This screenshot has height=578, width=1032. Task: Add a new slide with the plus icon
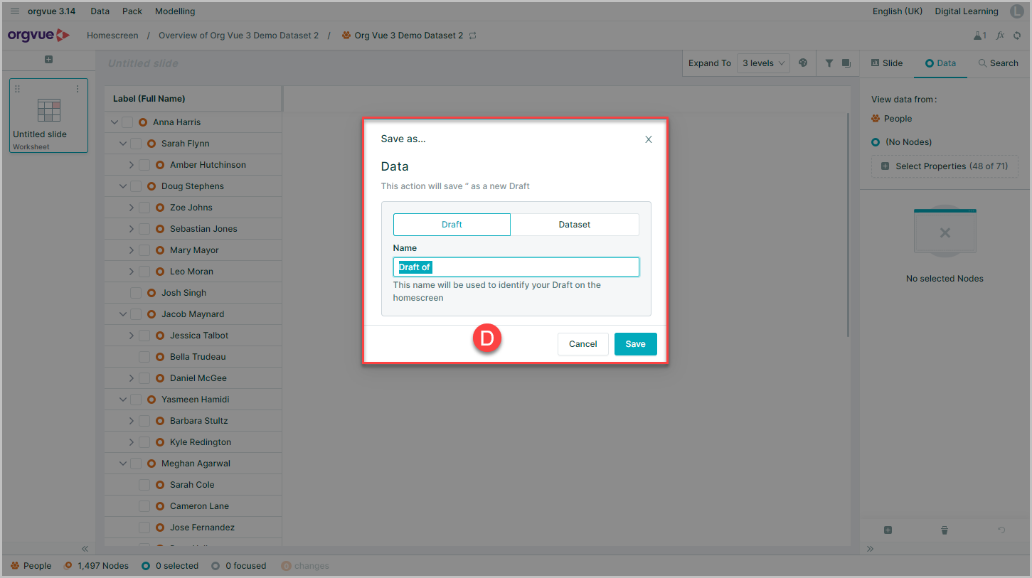[48, 60]
